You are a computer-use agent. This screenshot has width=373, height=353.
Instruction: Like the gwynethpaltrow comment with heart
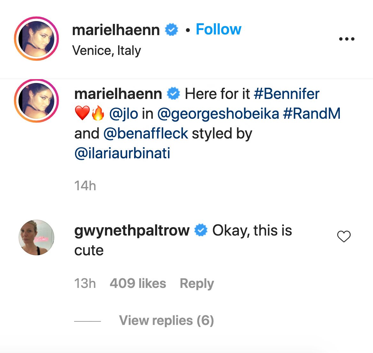coord(344,237)
